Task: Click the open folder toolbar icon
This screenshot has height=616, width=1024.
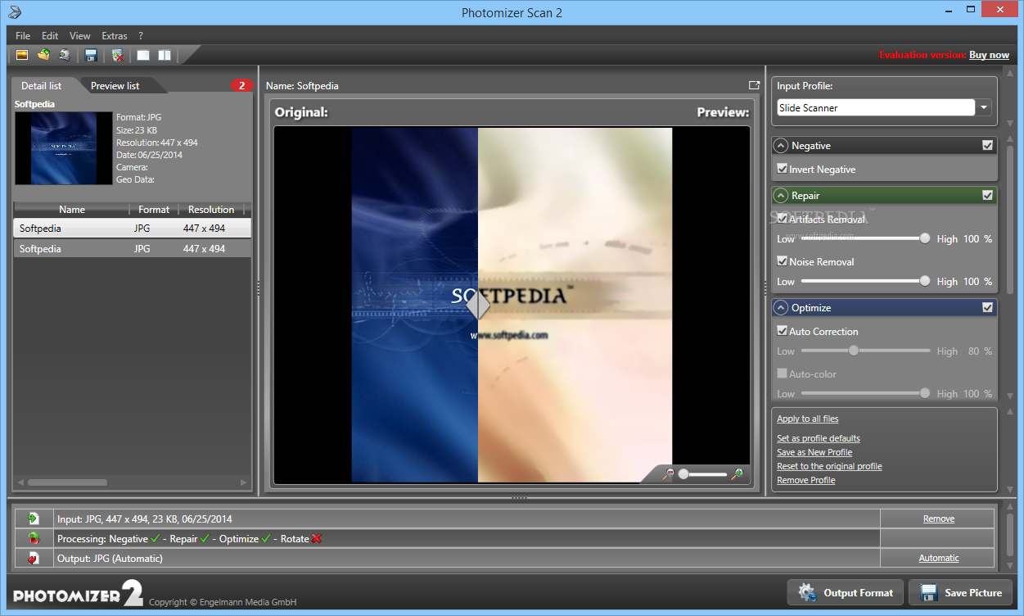Action: (x=43, y=55)
